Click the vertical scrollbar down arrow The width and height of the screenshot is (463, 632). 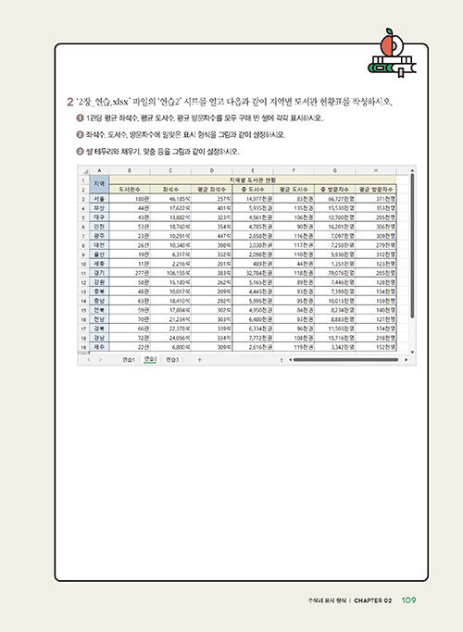(x=412, y=352)
